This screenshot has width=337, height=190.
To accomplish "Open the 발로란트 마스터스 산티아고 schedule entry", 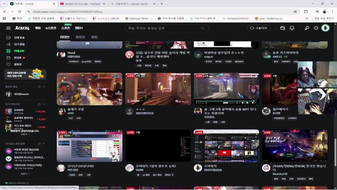I will pos(25,159).
